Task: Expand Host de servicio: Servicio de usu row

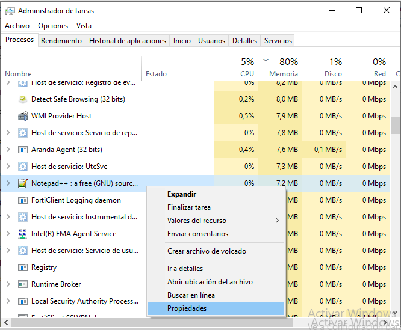Action: coord(8,251)
